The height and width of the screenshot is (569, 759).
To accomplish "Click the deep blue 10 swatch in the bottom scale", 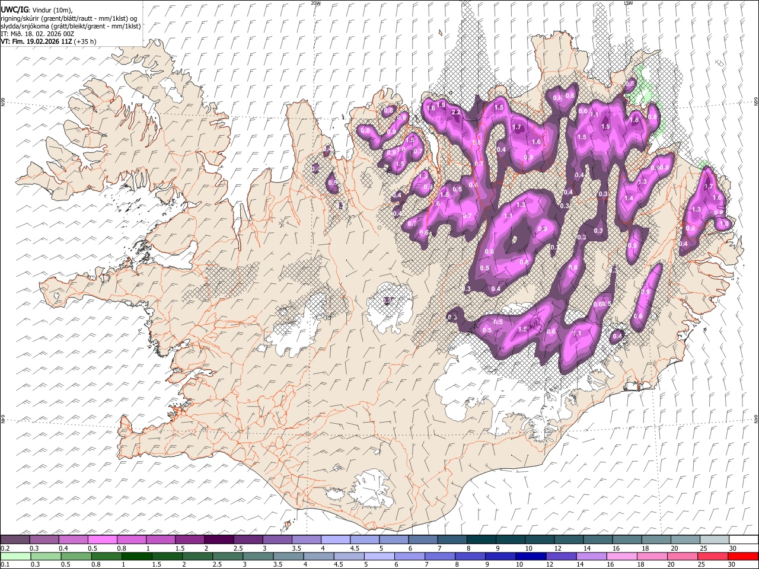I will point(531,556).
